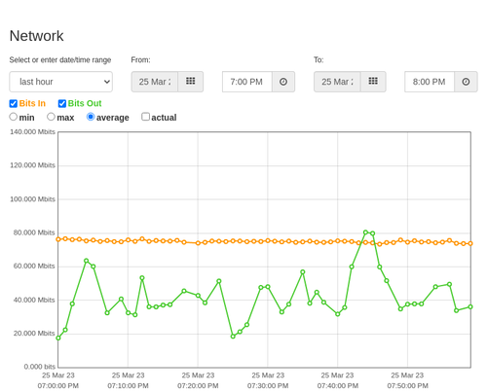Open the To time clock picker icon

point(466,82)
